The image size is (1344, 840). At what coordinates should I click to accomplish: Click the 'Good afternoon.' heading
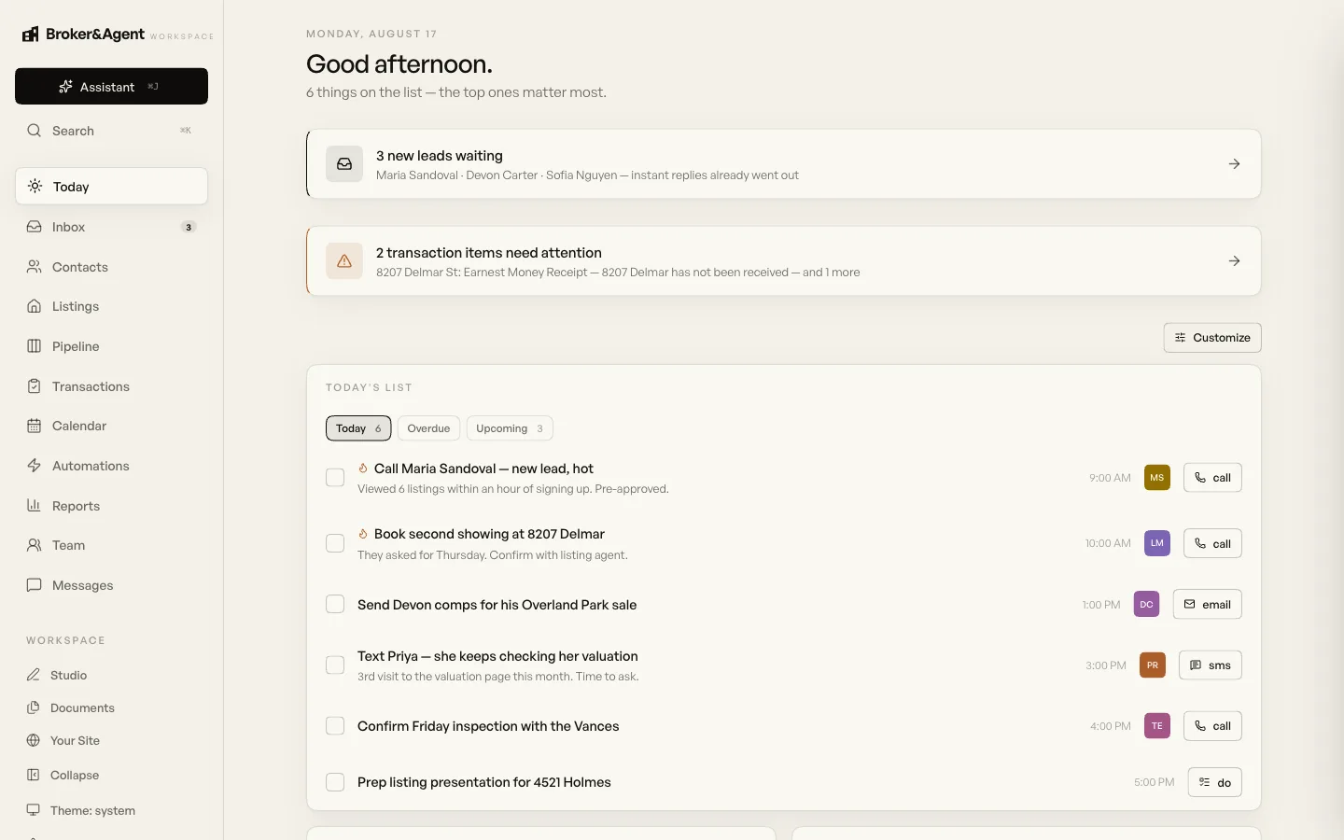click(x=399, y=63)
